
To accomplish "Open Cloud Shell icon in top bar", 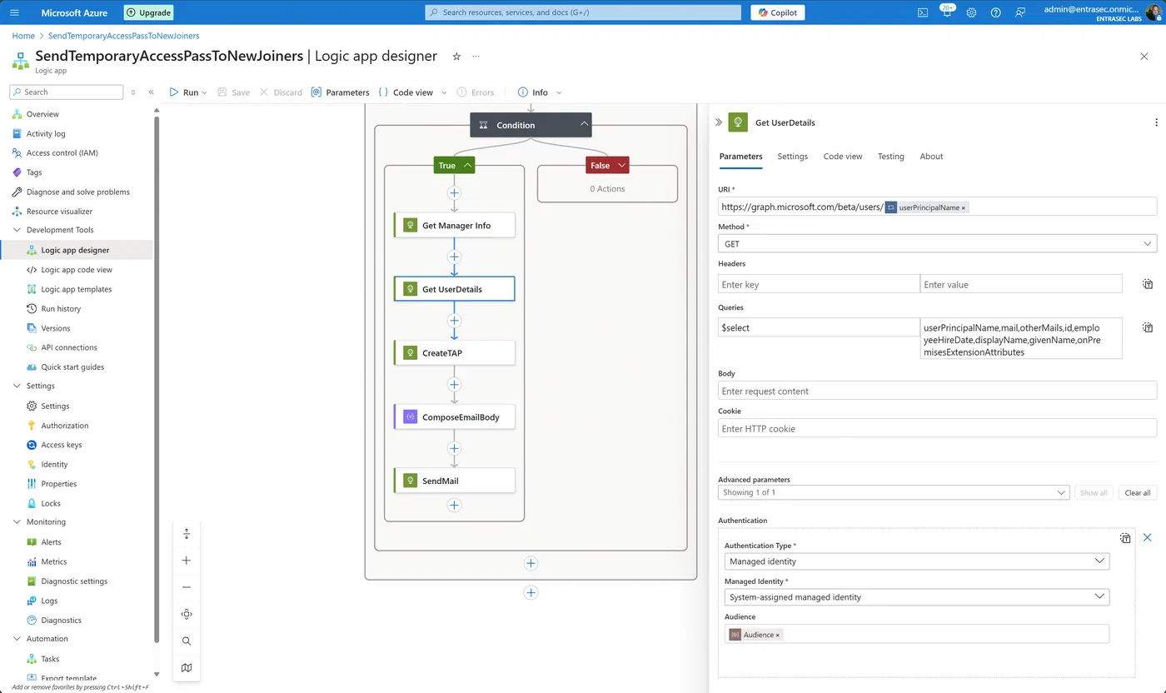I will click(x=923, y=12).
